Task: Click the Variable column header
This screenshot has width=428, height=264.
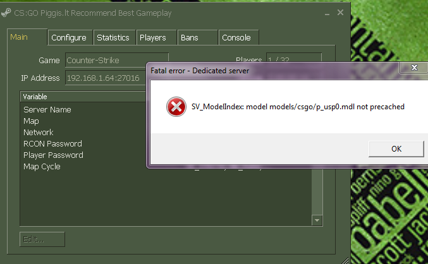Action: coord(83,97)
